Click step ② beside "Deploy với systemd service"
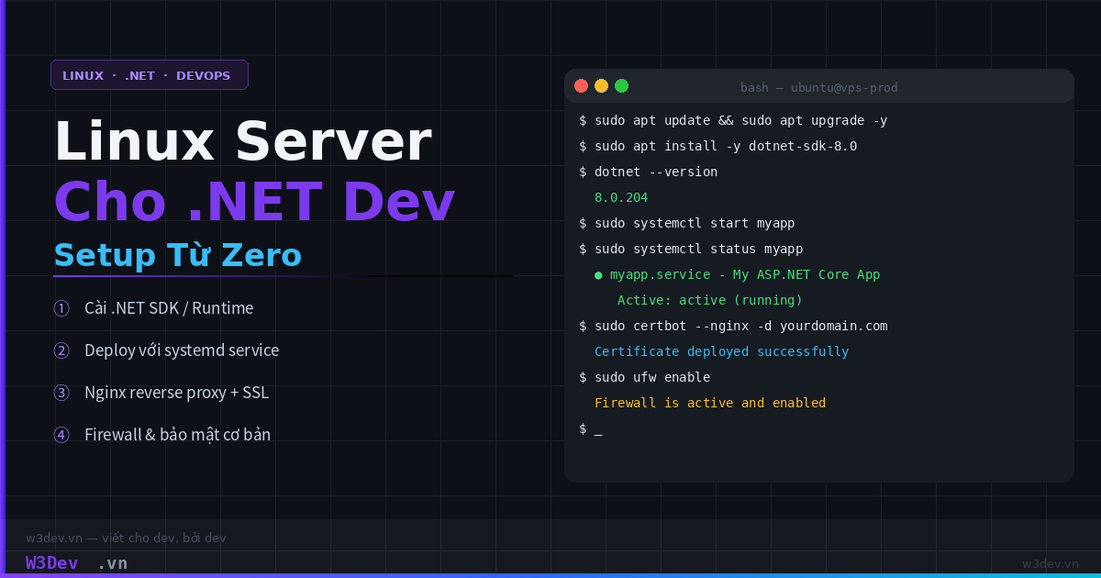Screen dimensions: 1101x578 [61, 350]
